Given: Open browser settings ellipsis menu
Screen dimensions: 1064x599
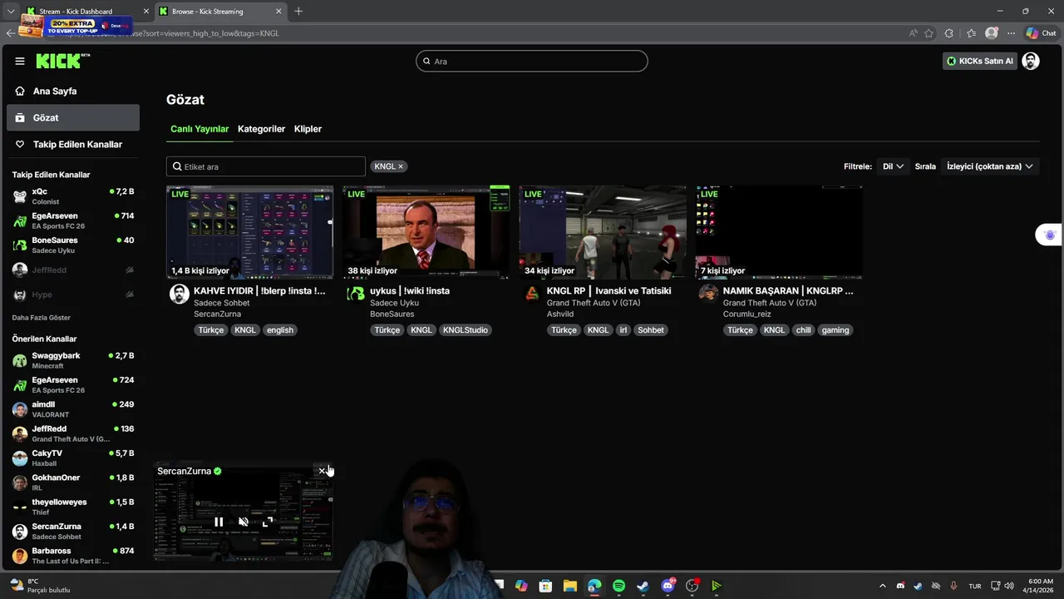Looking at the screenshot, I should pos(1011,33).
